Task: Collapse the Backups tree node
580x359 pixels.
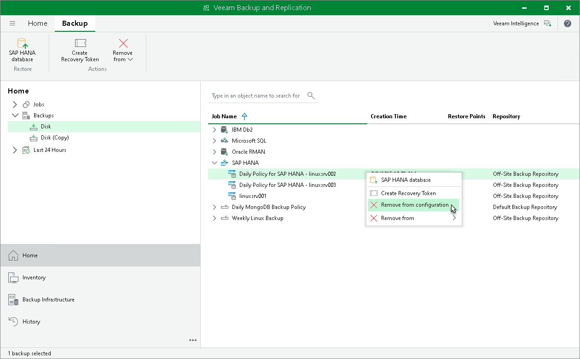Action: 15,116
